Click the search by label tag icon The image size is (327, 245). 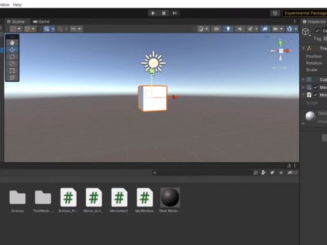pyautogui.click(x=272, y=173)
